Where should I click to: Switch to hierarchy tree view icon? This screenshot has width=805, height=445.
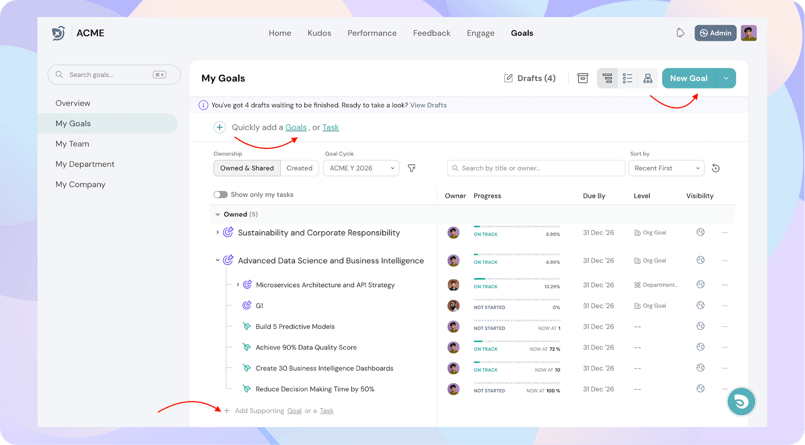[607, 78]
